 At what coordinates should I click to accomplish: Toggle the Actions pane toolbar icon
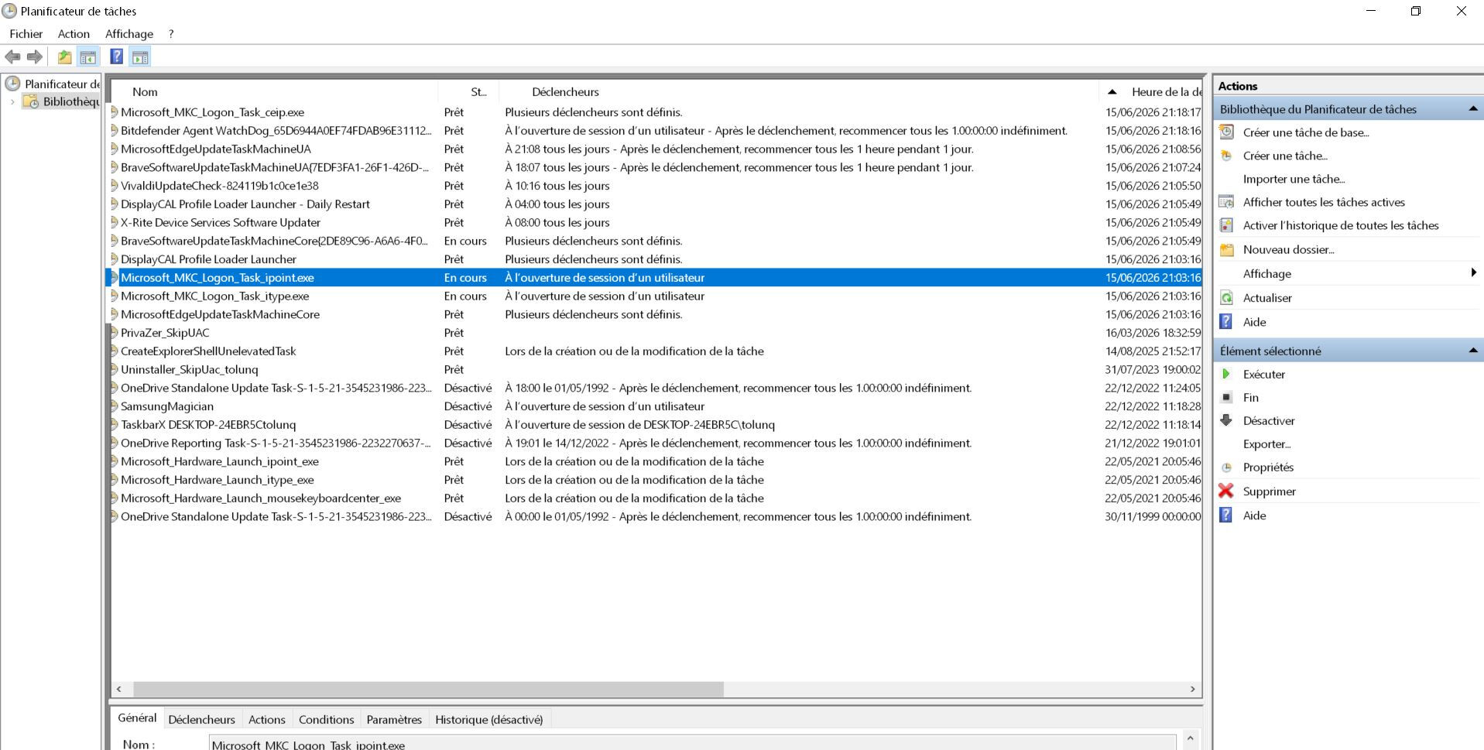140,57
